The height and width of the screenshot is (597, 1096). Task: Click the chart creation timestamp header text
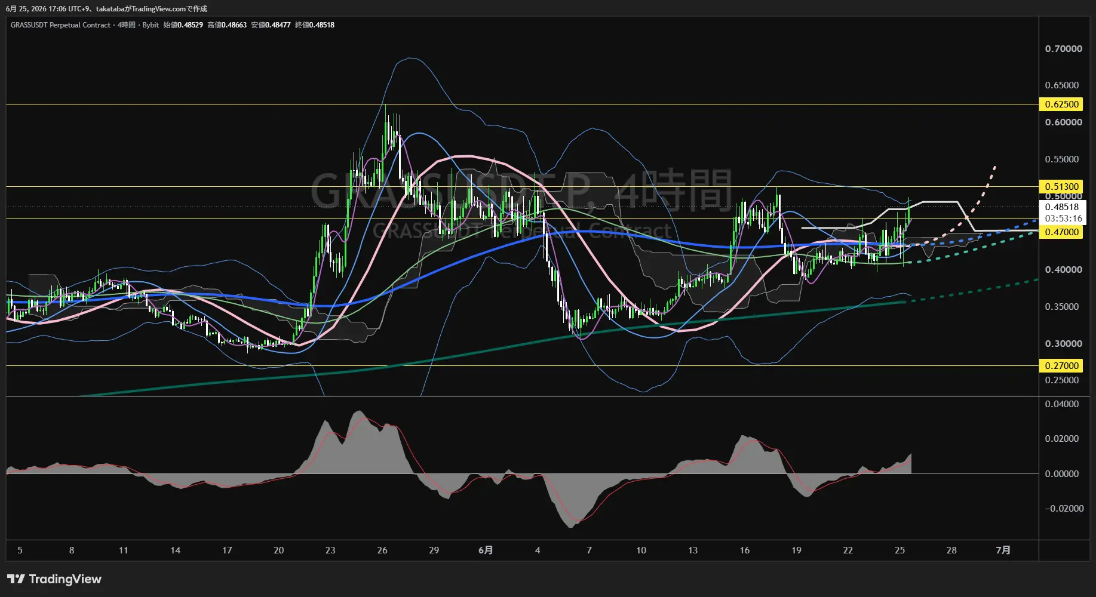pyautogui.click(x=106, y=9)
